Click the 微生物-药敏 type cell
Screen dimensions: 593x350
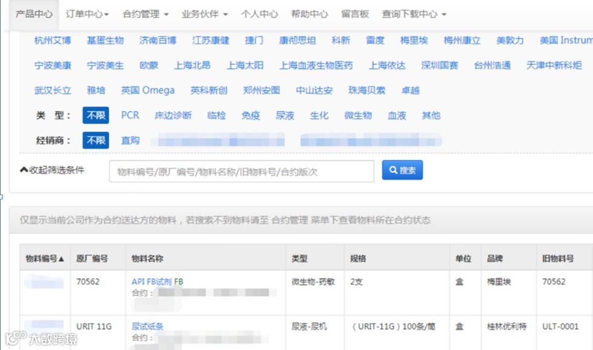(313, 282)
